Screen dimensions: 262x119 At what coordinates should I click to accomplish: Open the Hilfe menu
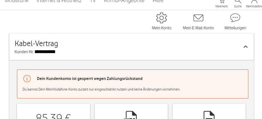[158, 1]
